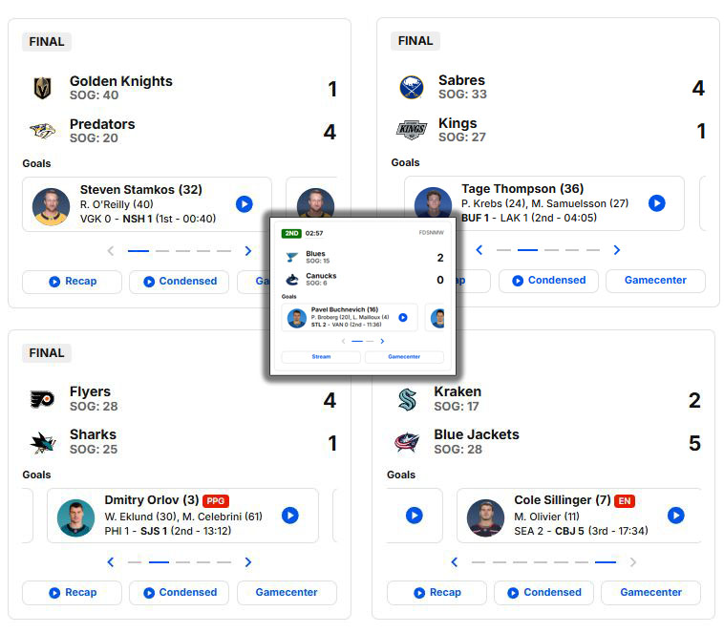
Task: Open Condensed game for Sabres vs Kings
Action: click(548, 281)
